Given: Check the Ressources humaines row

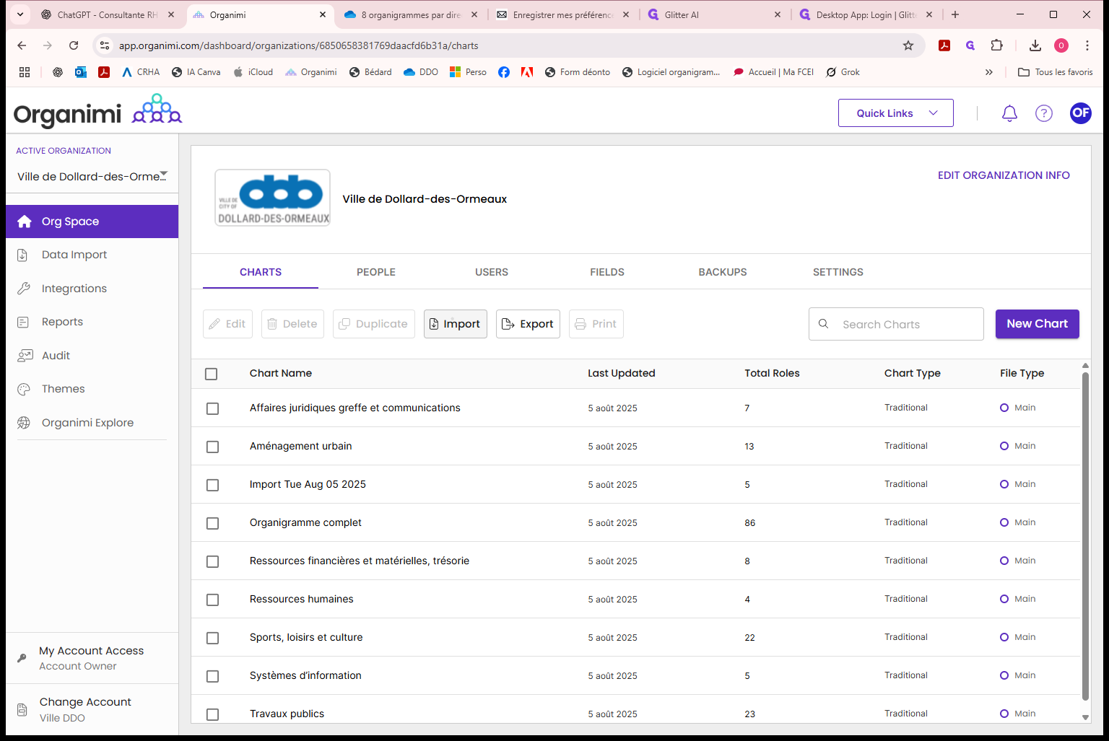Looking at the screenshot, I should [x=212, y=600].
